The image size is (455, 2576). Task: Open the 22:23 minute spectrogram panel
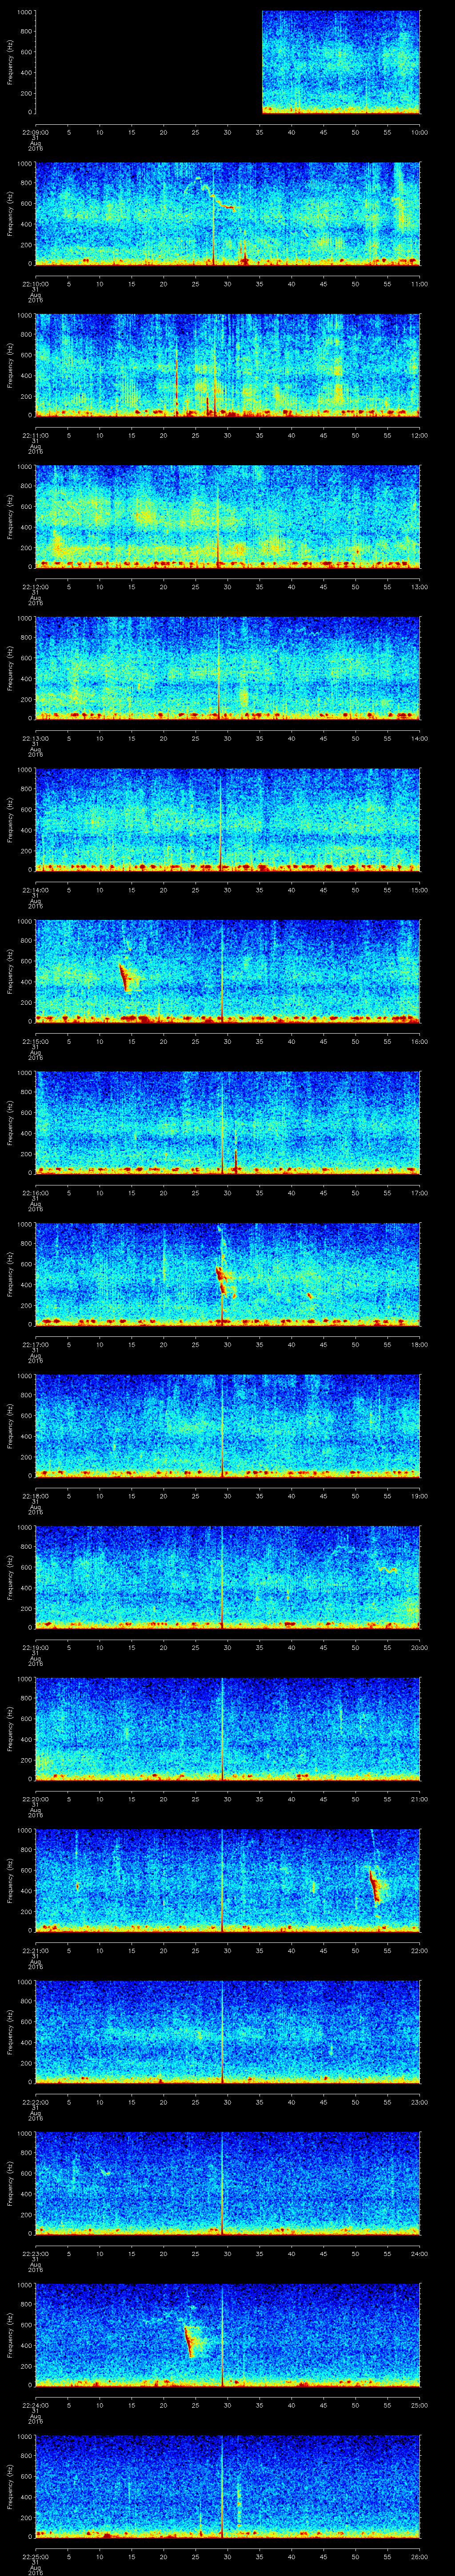point(227,2183)
